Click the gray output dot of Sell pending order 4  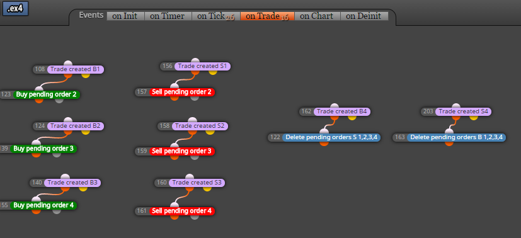click(x=195, y=217)
